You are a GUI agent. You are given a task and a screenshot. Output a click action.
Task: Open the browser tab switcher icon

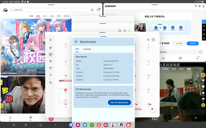coord(180,58)
